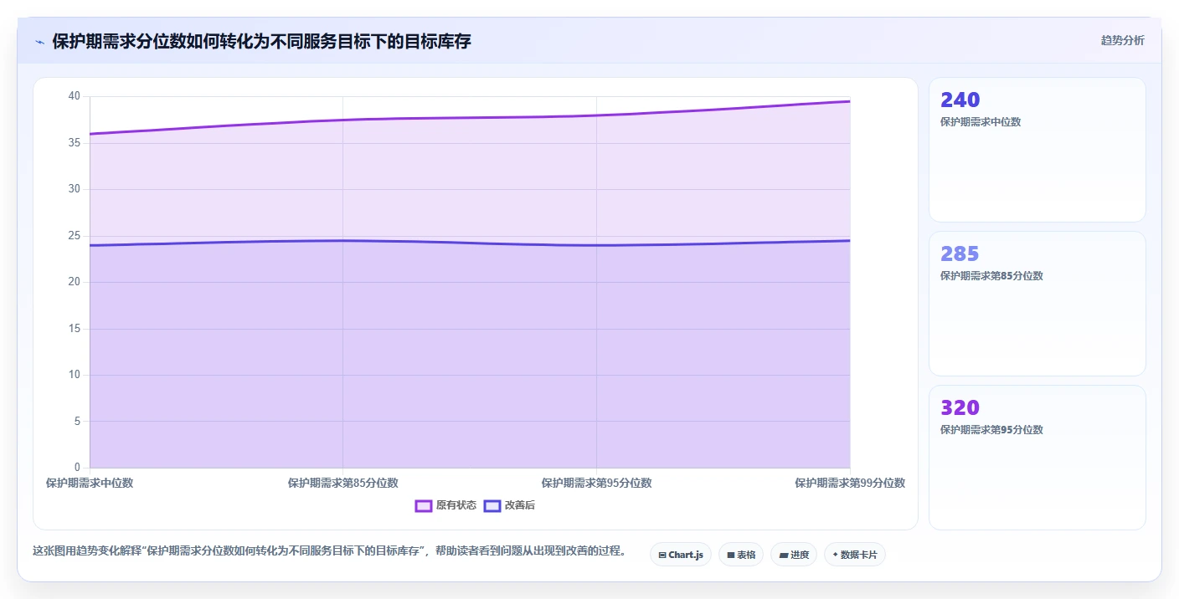Click x-axis label 保护期需求第99分位数
The height and width of the screenshot is (599, 1179).
point(850,483)
